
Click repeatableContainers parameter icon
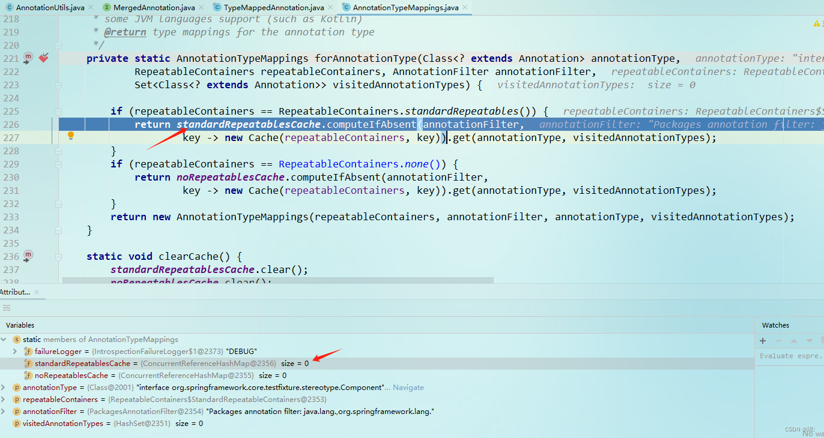pyautogui.click(x=17, y=400)
